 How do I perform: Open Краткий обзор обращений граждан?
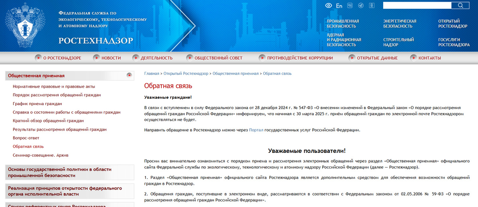[x=48, y=121]
